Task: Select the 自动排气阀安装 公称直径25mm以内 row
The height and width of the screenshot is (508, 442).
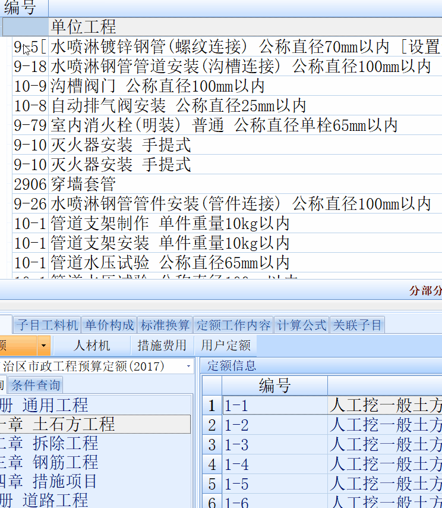Action: pos(227,106)
